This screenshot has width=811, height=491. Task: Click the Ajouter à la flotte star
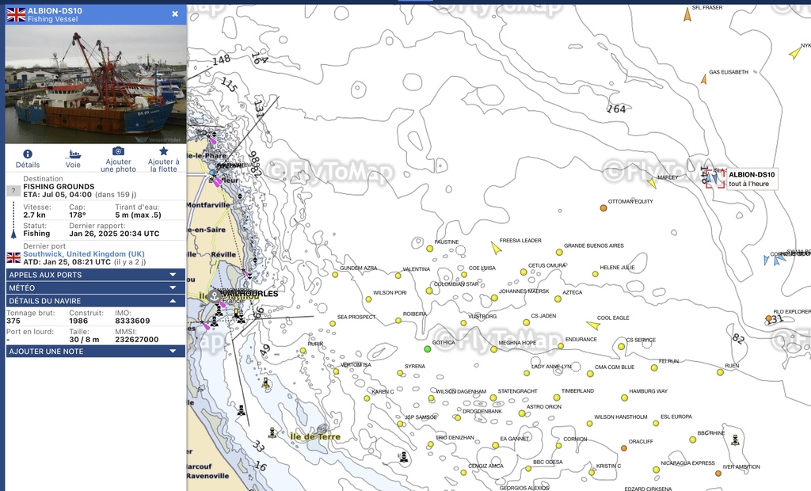coord(163,151)
